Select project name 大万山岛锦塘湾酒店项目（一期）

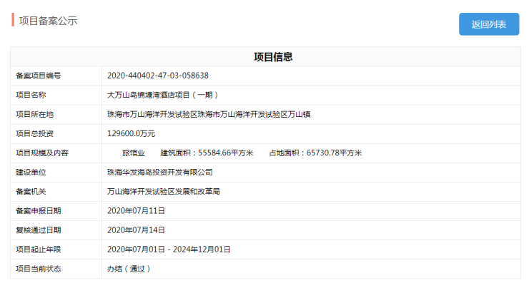click(163, 96)
